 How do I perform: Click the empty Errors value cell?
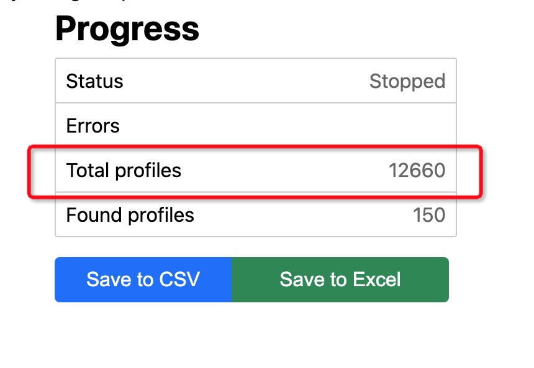pyautogui.click(x=373, y=126)
